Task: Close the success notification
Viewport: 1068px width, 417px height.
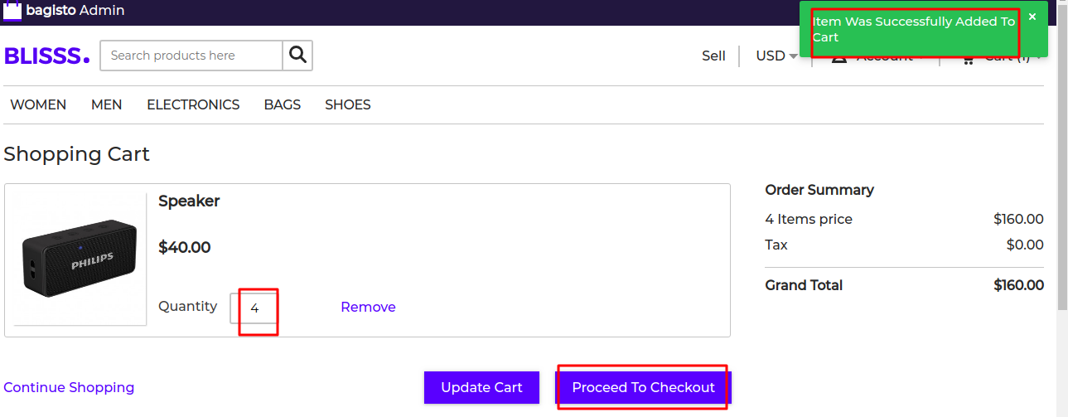Action: (1032, 17)
